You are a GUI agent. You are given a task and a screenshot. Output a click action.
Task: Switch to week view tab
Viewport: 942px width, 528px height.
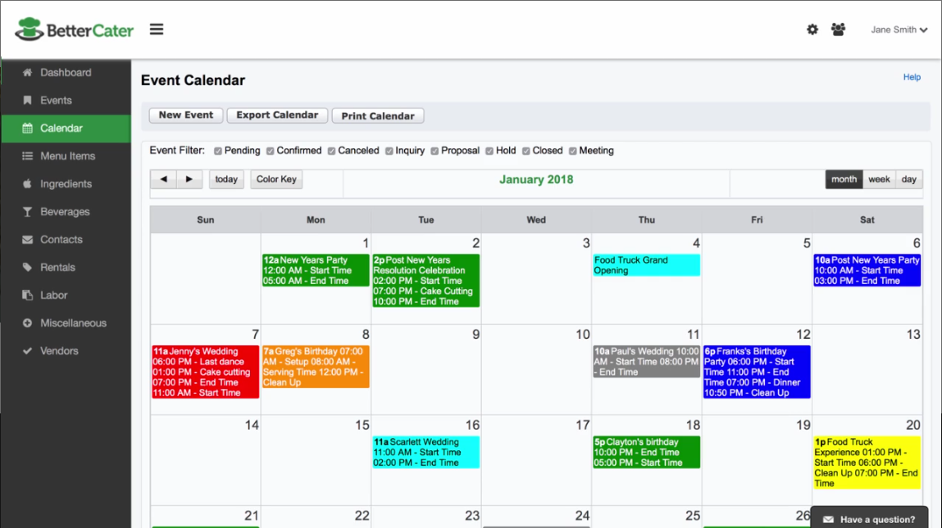[879, 178]
